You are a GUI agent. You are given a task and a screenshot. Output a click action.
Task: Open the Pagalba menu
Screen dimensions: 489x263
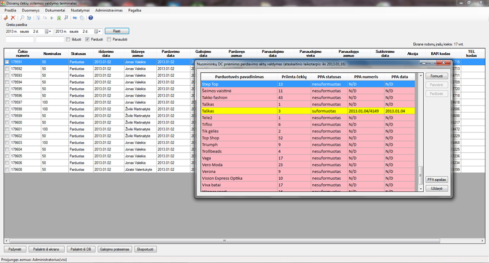pyautogui.click(x=135, y=10)
